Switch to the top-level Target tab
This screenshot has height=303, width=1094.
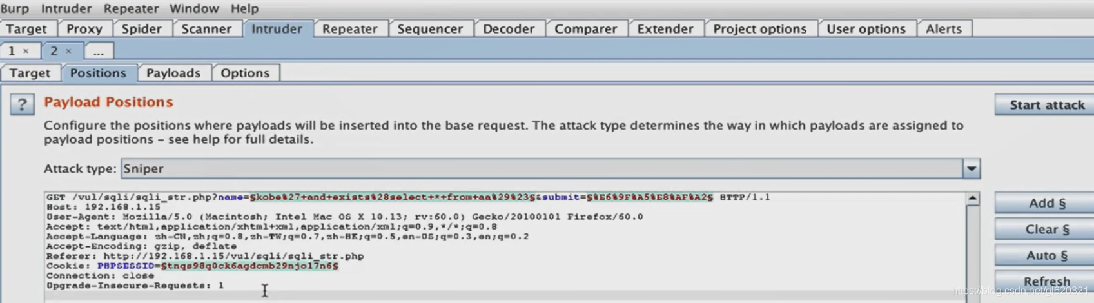point(27,29)
